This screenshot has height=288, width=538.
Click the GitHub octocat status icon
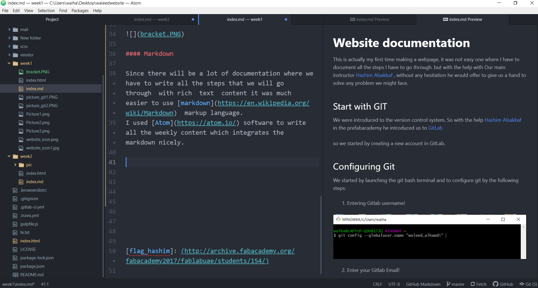(x=495, y=284)
